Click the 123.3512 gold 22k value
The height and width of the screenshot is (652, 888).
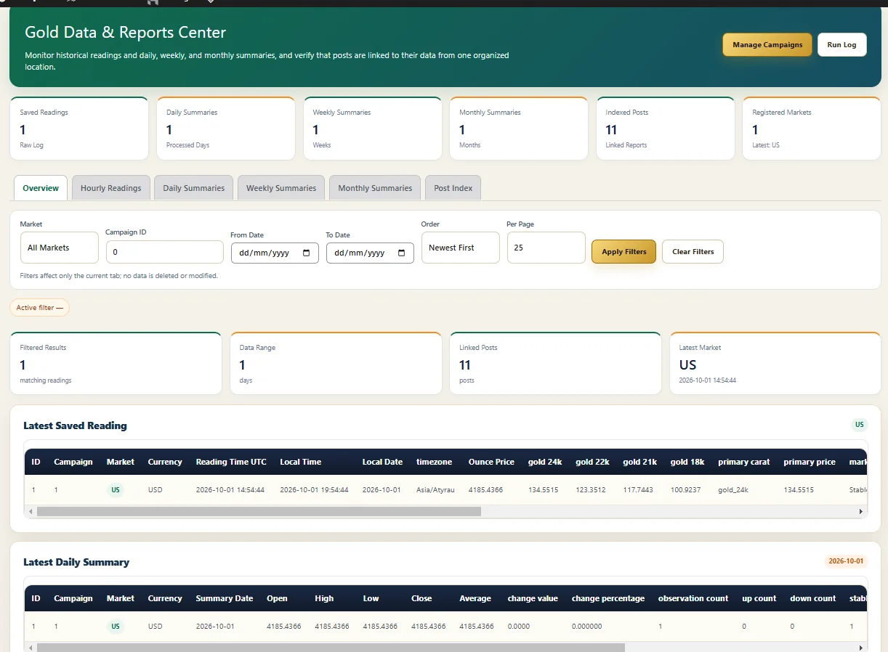590,490
